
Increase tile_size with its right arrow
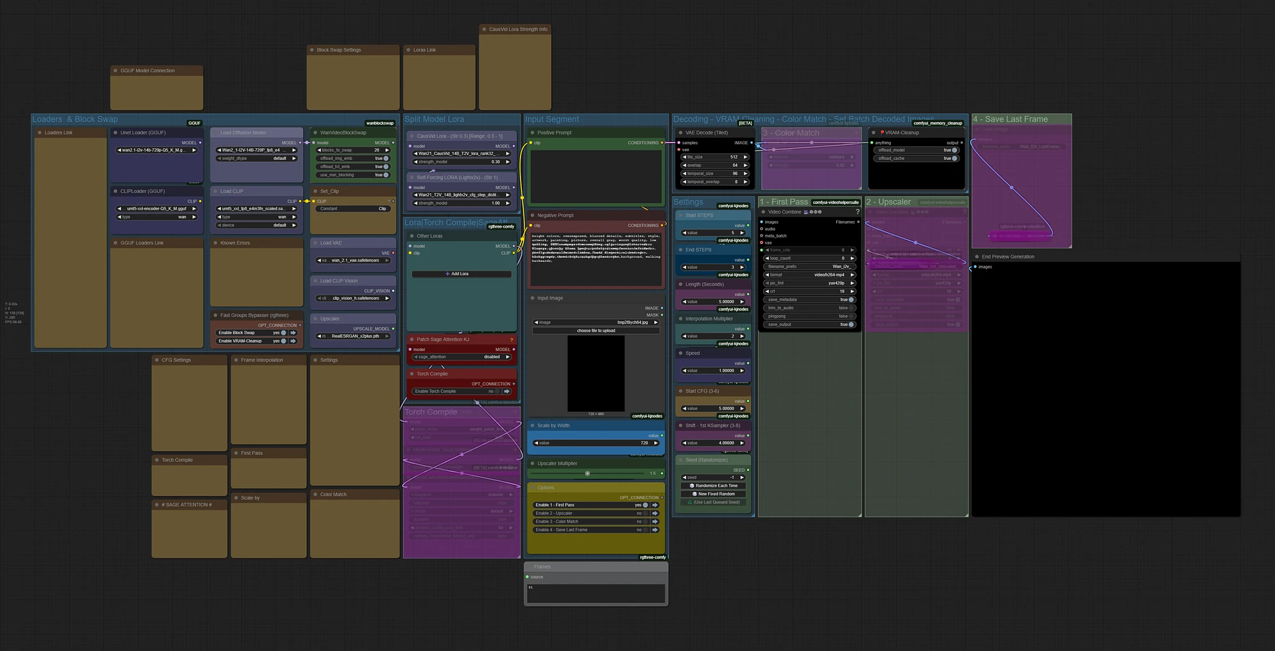(746, 157)
